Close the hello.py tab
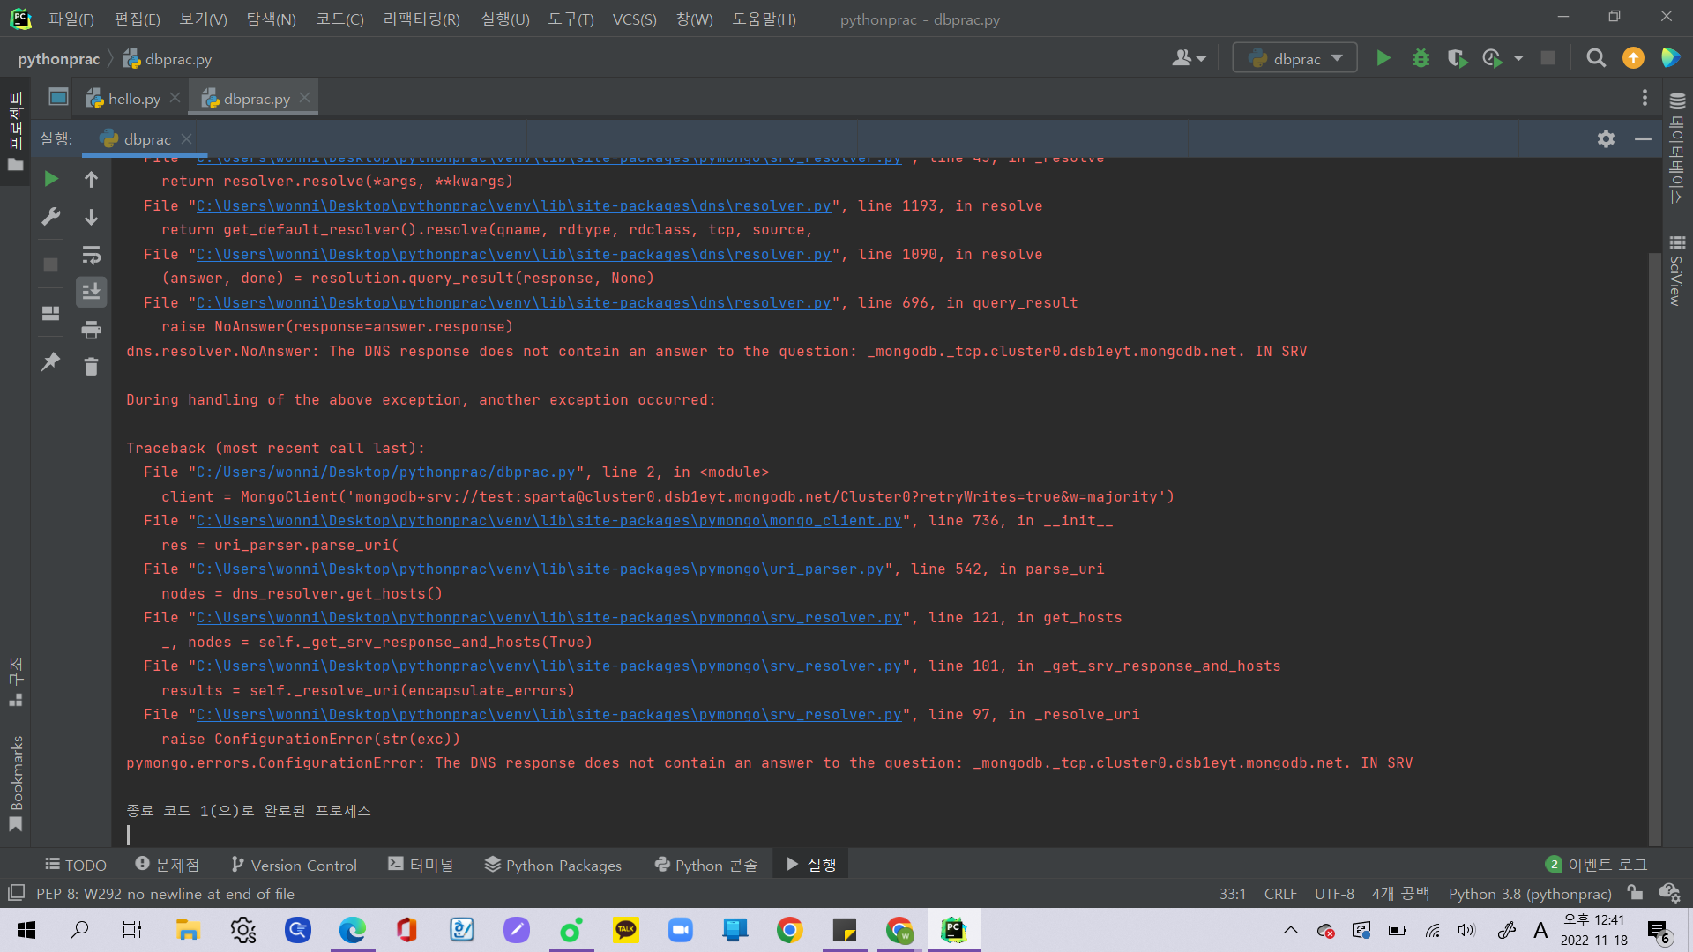The image size is (1693, 952). point(175,98)
